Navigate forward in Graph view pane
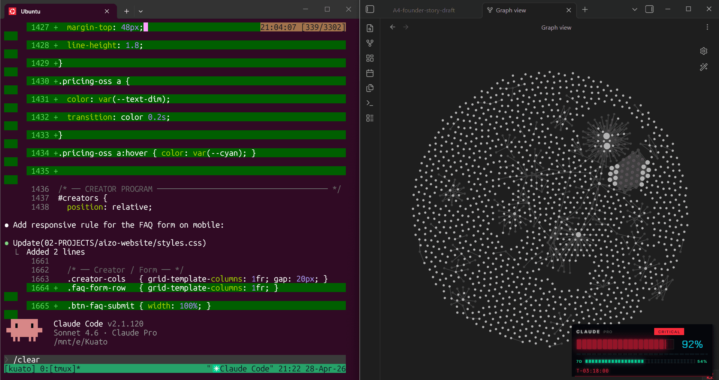 406,27
